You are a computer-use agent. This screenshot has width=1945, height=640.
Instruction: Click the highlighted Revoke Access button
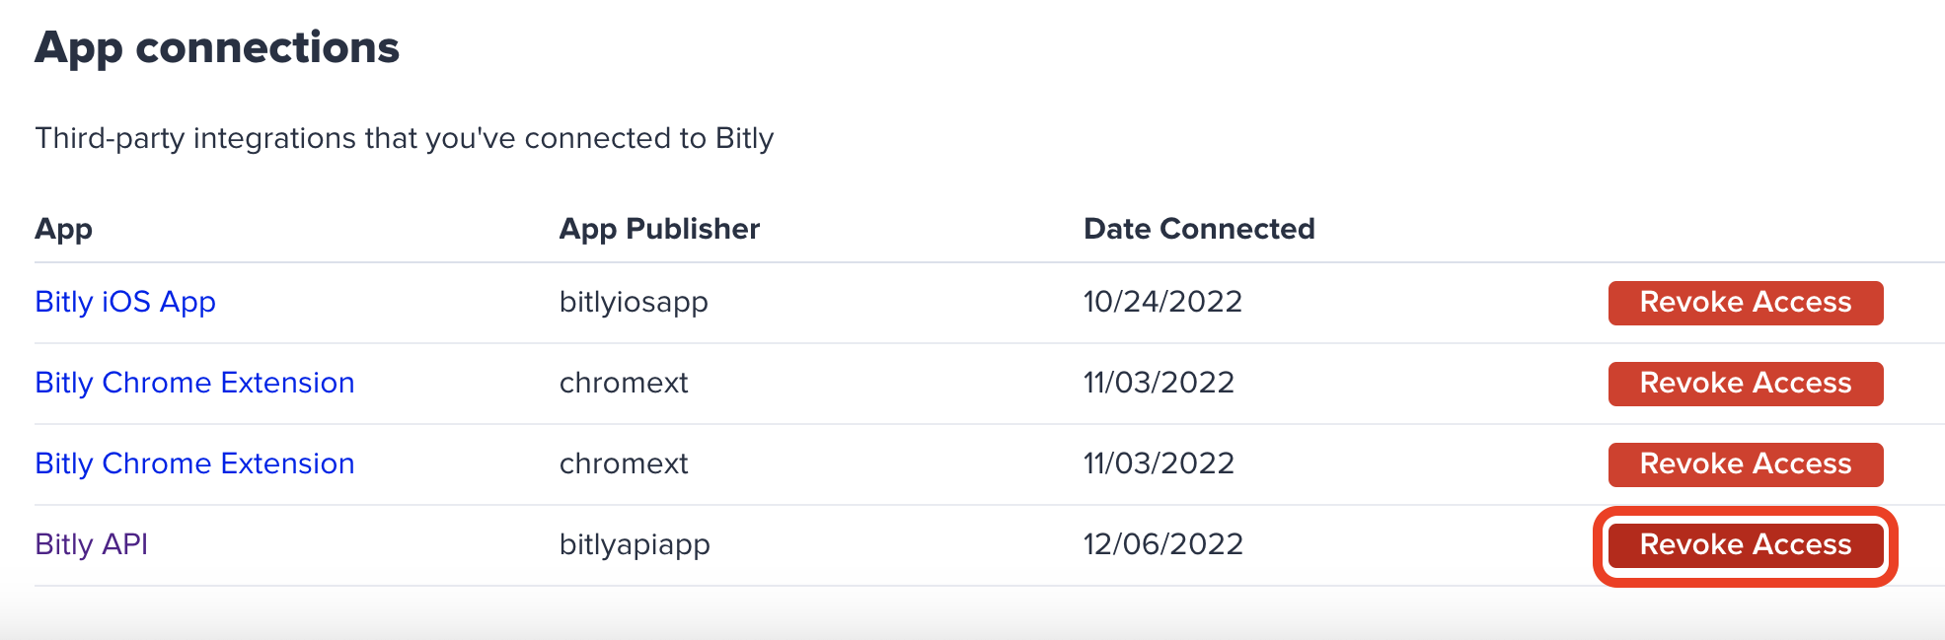tap(1744, 544)
